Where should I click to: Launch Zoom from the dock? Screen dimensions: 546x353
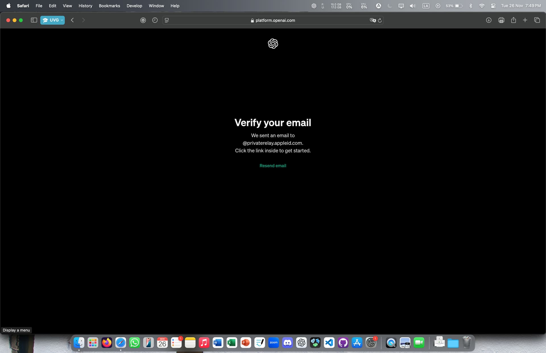274,342
